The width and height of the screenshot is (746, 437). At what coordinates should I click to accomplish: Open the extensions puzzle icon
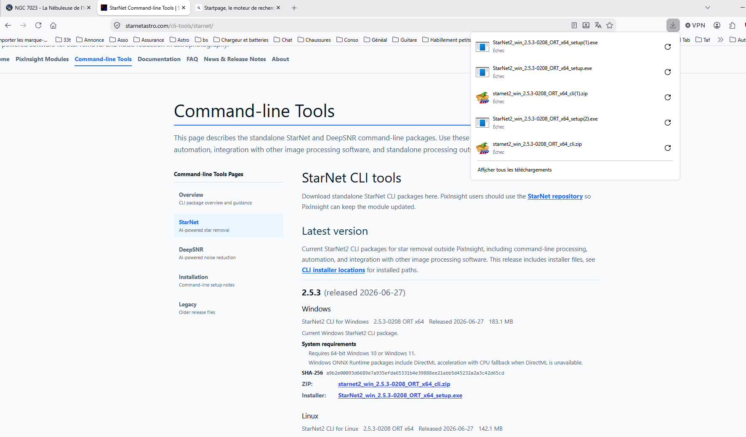(x=732, y=25)
